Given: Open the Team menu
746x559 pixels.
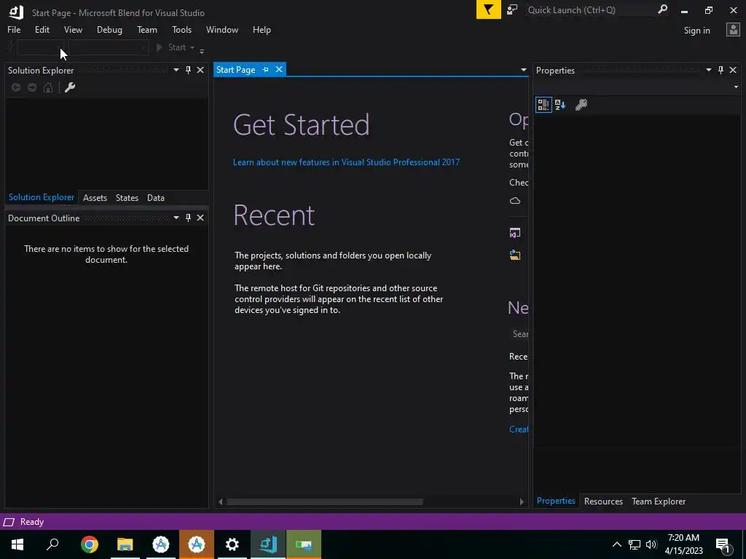Looking at the screenshot, I should tap(147, 30).
